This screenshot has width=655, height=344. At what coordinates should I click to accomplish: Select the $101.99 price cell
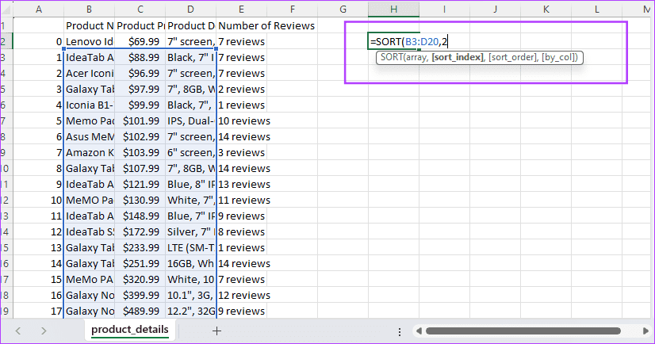click(140, 120)
